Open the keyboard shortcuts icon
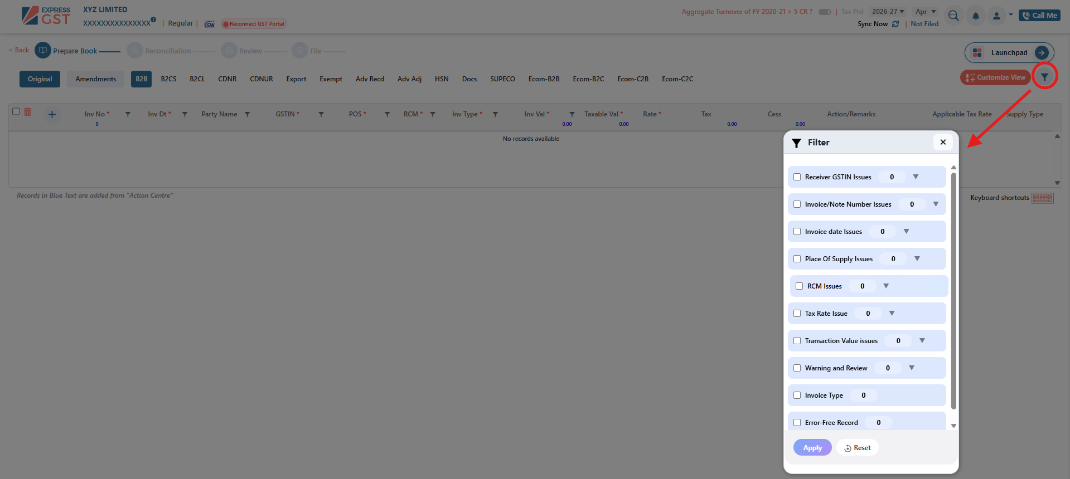The width and height of the screenshot is (1070, 479). click(x=1042, y=198)
